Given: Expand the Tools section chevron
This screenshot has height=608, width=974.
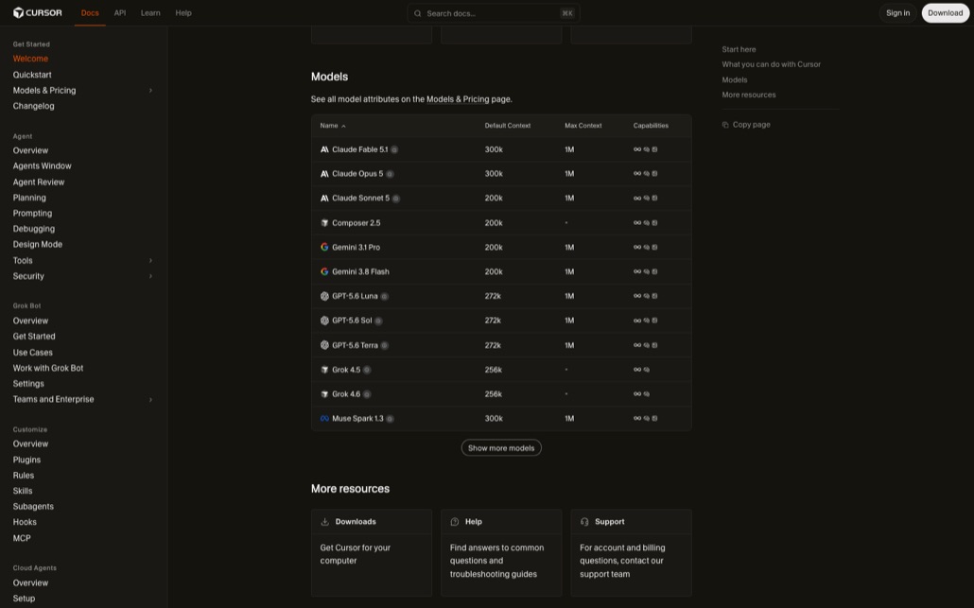Looking at the screenshot, I should (x=150, y=261).
